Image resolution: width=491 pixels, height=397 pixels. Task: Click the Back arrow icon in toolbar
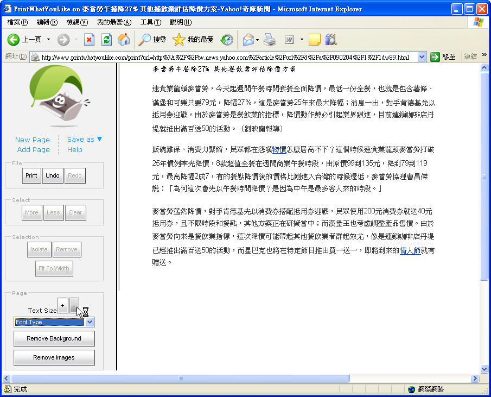coord(14,40)
